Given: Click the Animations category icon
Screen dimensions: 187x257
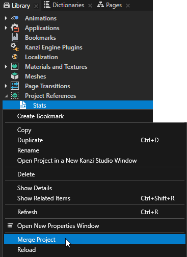Looking at the screenshot, I should click(15, 18).
